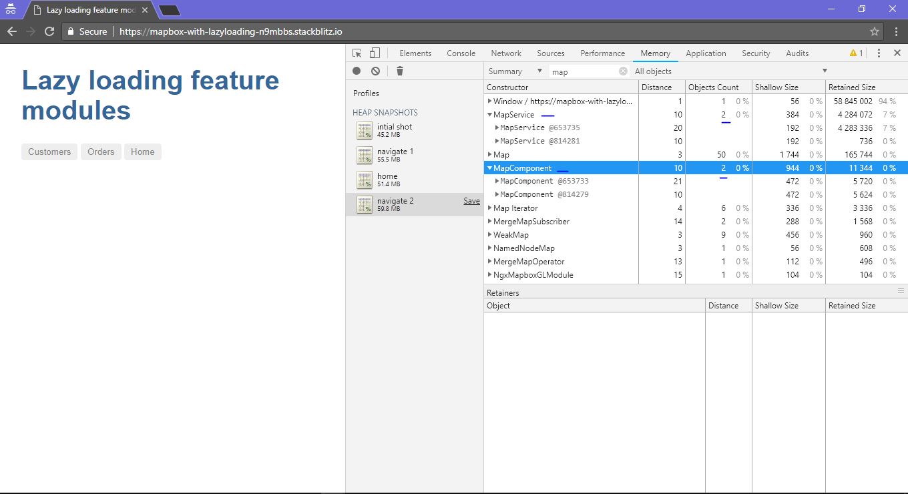Close the Lazy loading feature browser tab
The height and width of the screenshot is (494, 908).
(x=145, y=10)
